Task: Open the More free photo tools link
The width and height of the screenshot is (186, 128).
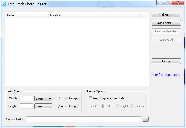Action: [x=165, y=75]
